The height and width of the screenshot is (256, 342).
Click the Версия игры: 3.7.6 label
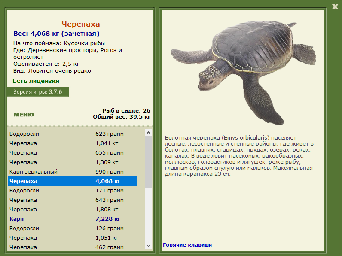point(38,92)
